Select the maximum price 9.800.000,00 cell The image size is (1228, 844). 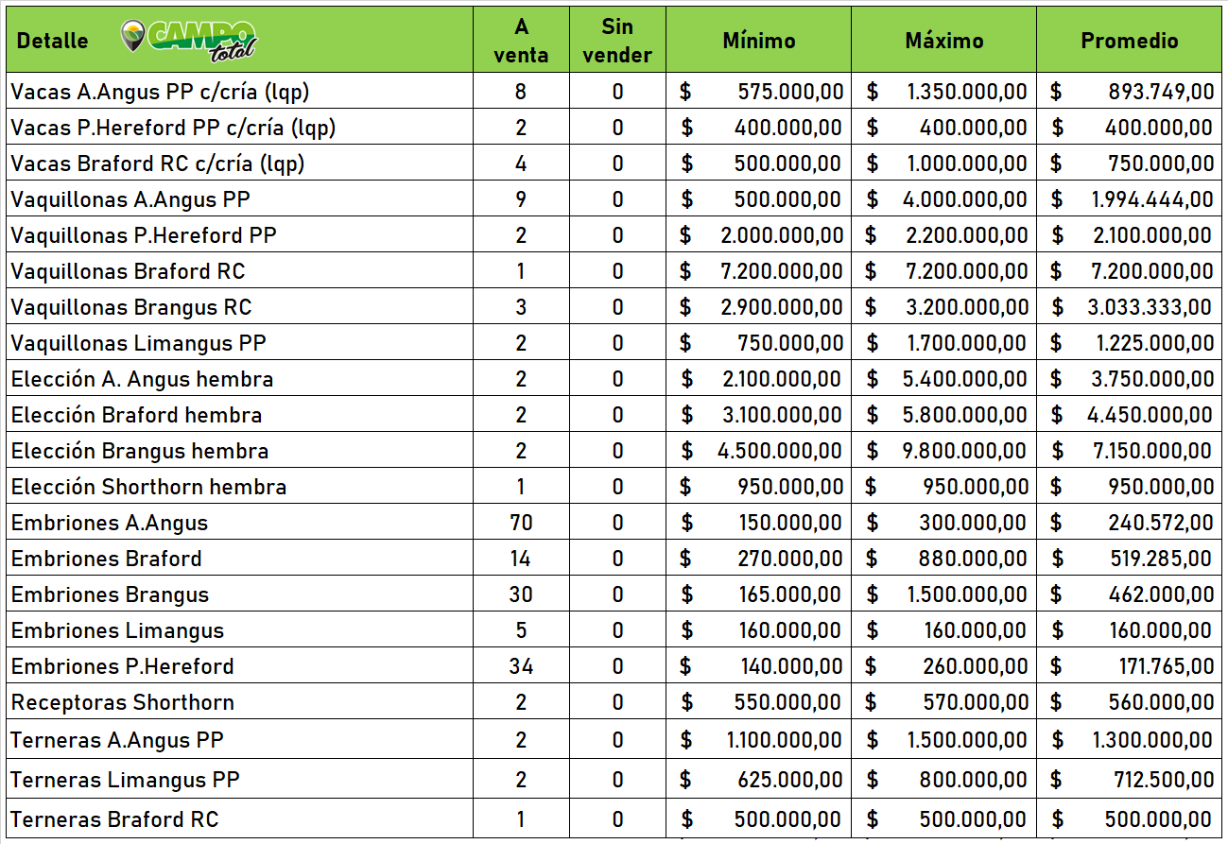click(x=964, y=451)
